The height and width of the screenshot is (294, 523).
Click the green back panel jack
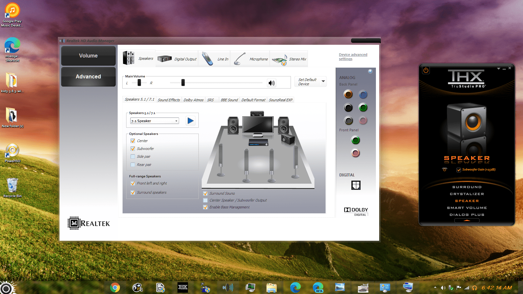click(363, 107)
